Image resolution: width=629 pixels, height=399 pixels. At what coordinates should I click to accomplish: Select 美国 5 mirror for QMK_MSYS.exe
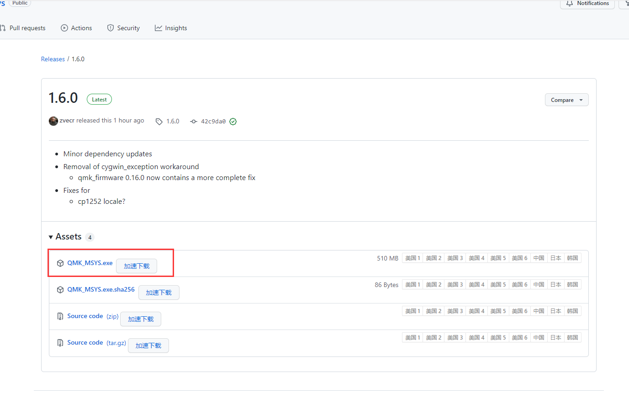tap(498, 258)
